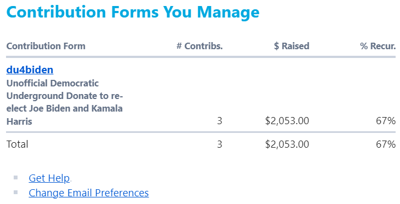The image size is (400, 204).
Task: Click the divider line above Total row
Action: [201, 132]
